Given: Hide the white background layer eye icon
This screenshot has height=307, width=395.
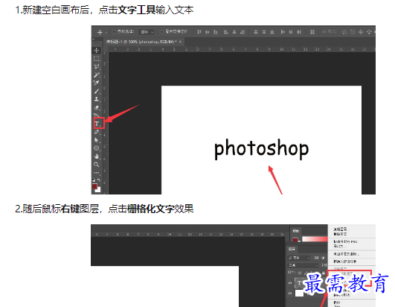Looking at the screenshot, I should click(290, 294).
